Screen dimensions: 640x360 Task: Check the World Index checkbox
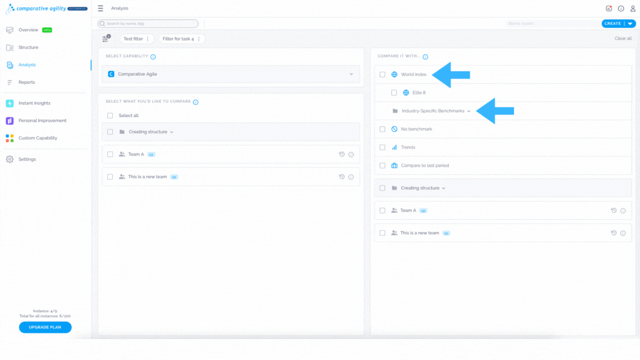coord(382,74)
